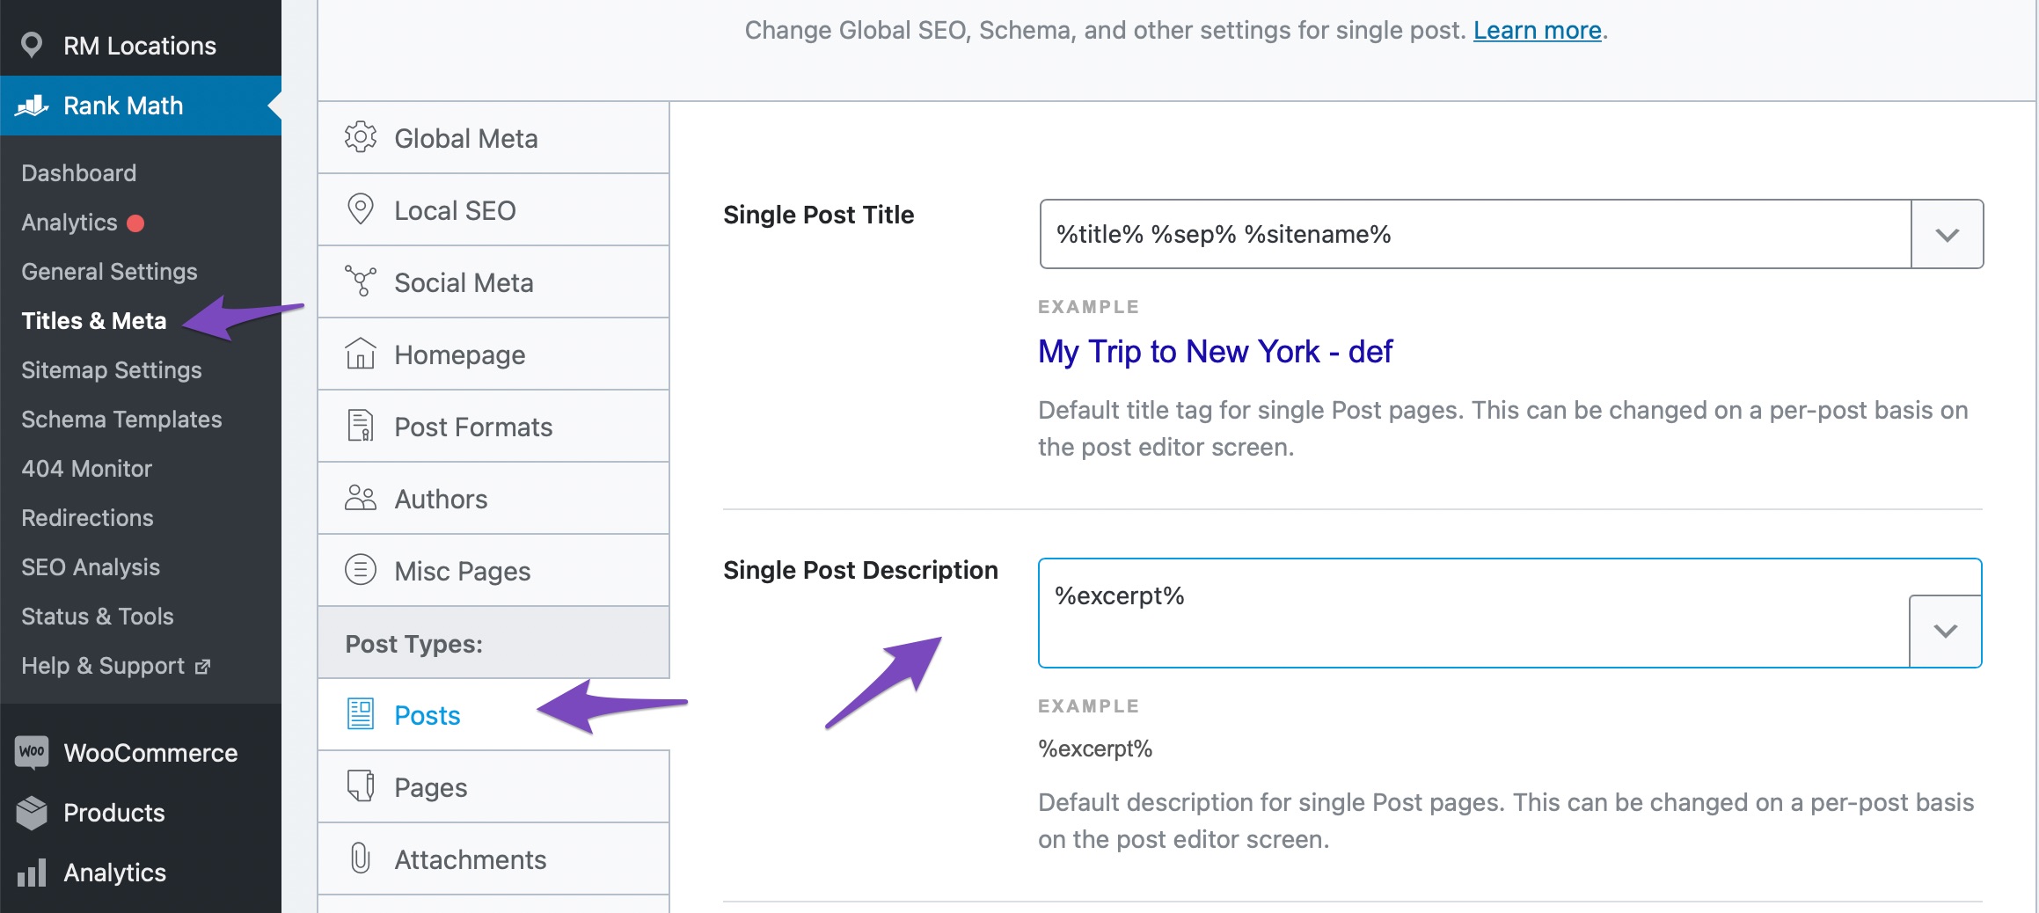Click the Social Meta nodes icon
Viewport: 2039px width, 913px height.
point(361,281)
